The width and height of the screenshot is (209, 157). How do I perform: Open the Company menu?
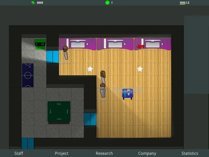pyautogui.click(x=147, y=153)
